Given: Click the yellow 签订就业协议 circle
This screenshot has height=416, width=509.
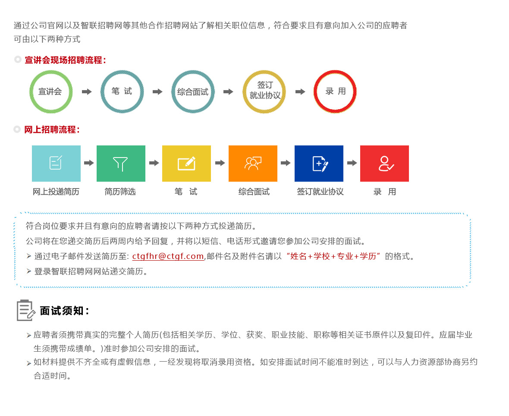Looking at the screenshot, I should click(264, 91).
